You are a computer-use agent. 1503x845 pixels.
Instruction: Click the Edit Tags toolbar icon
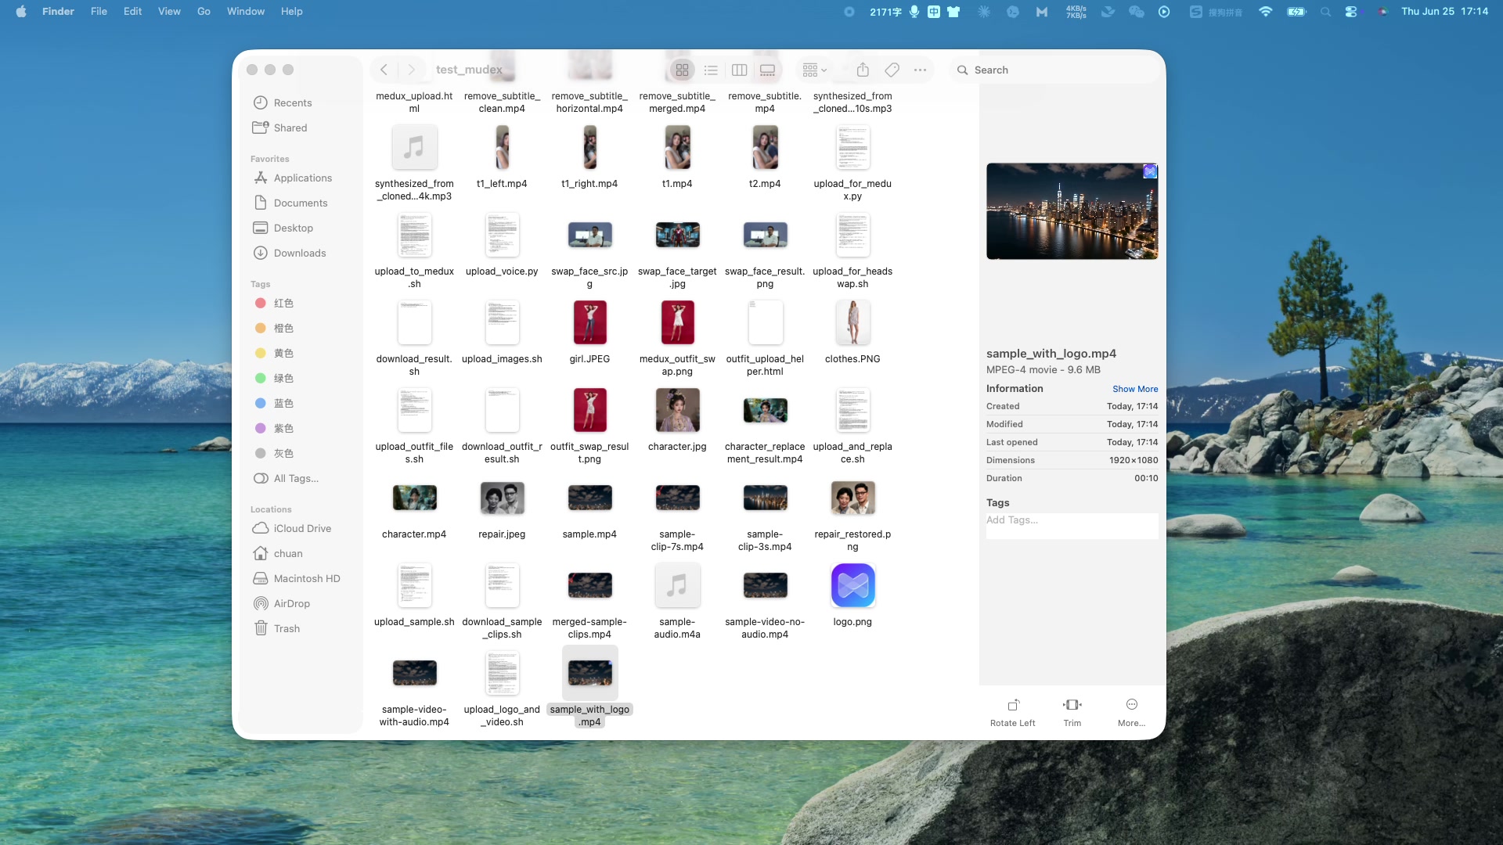tap(892, 70)
